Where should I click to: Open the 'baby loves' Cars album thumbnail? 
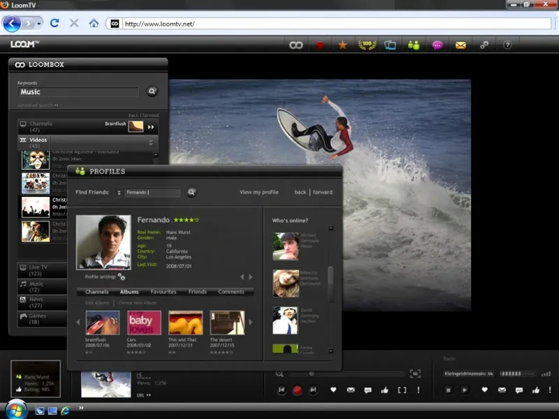click(x=144, y=323)
